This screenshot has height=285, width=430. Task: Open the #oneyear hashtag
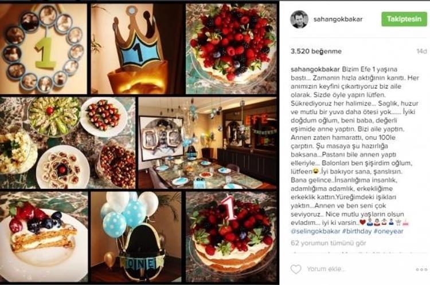point(388,231)
